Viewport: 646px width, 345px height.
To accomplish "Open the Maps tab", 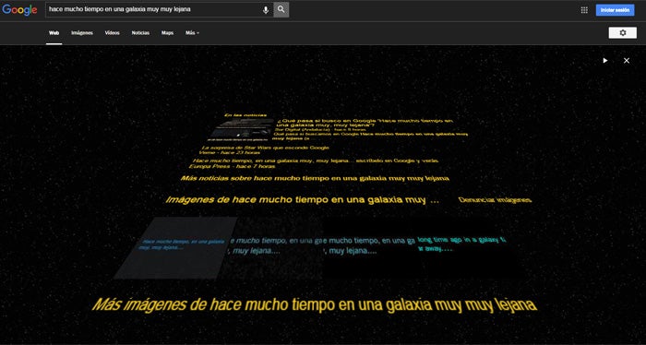I will click(167, 33).
